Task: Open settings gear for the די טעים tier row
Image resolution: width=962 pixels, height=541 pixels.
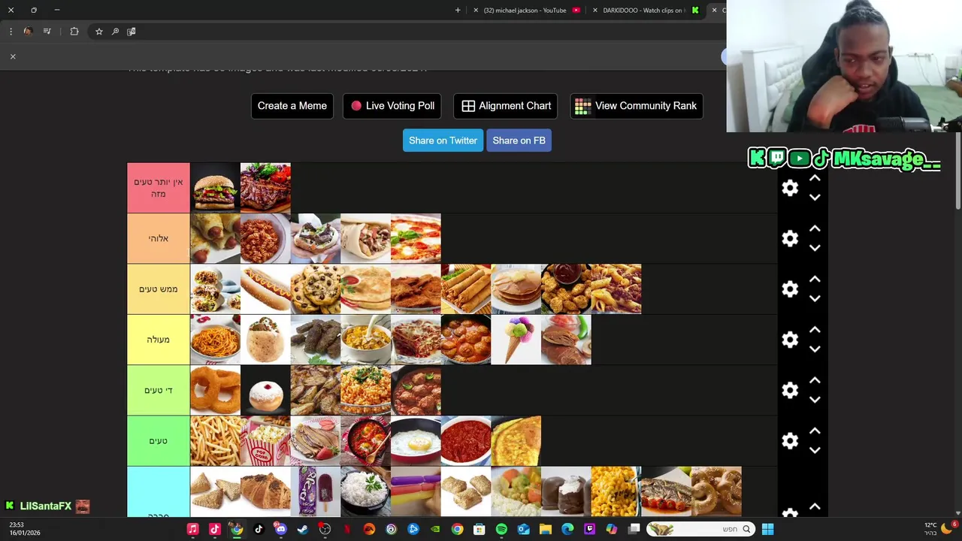Action: (x=790, y=390)
